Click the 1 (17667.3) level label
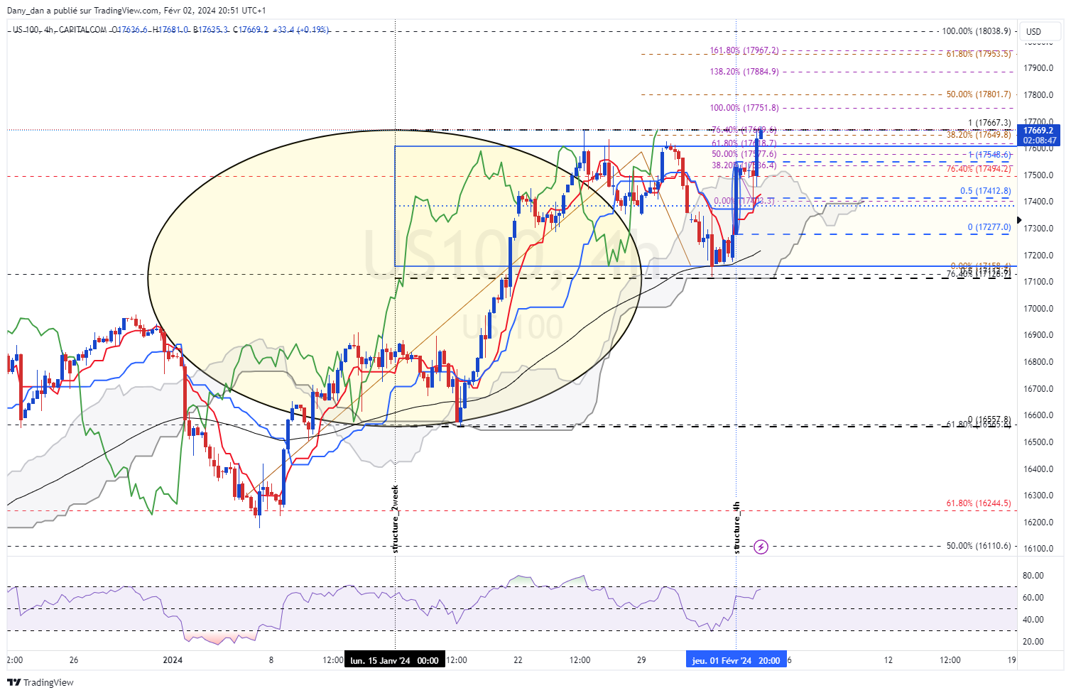 pyautogui.click(x=989, y=123)
